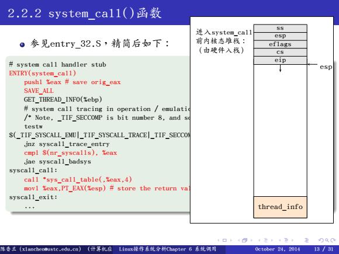This screenshot has width=339, height=254.
Task: Click the '（由硬件入栈）' caption line
Action: point(221,50)
